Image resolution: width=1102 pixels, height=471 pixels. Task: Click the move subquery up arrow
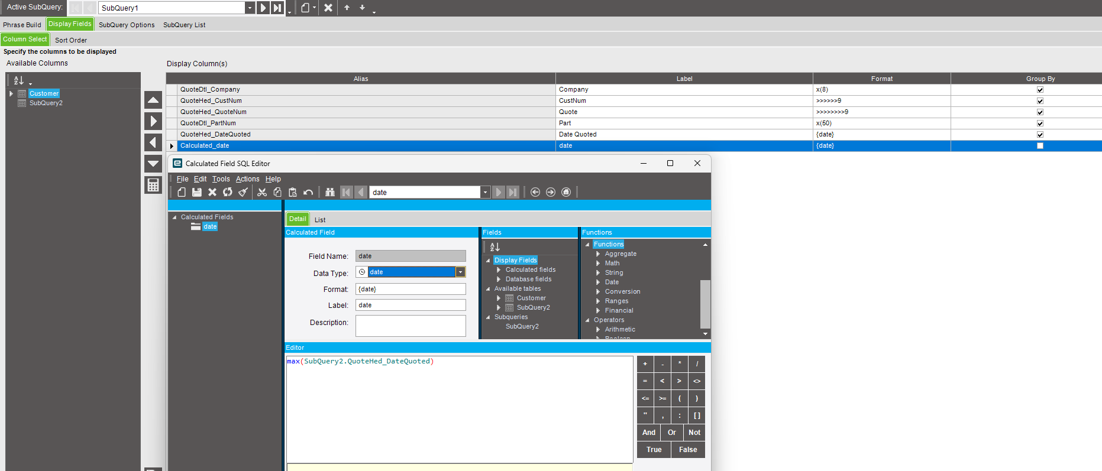[x=347, y=8]
